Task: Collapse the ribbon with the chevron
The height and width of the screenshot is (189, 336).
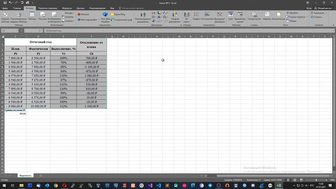Action: pos(333,25)
